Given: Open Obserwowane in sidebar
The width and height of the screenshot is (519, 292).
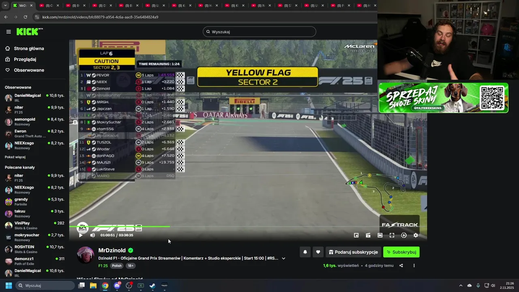Looking at the screenshot, I should click(x=29, y=70).
